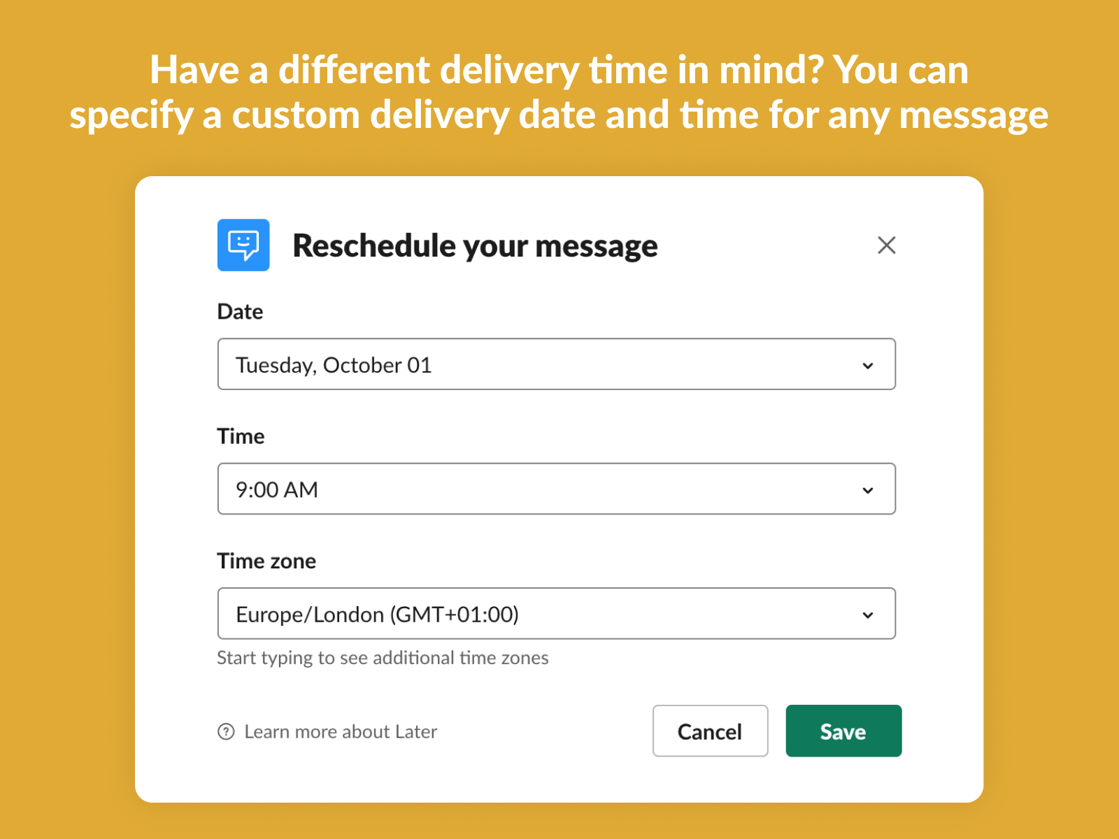Image resolution: width=1119 pixels, height=839 pixels.
Task: Click the Start typing time zones hint text
Action: coord(383,658)
